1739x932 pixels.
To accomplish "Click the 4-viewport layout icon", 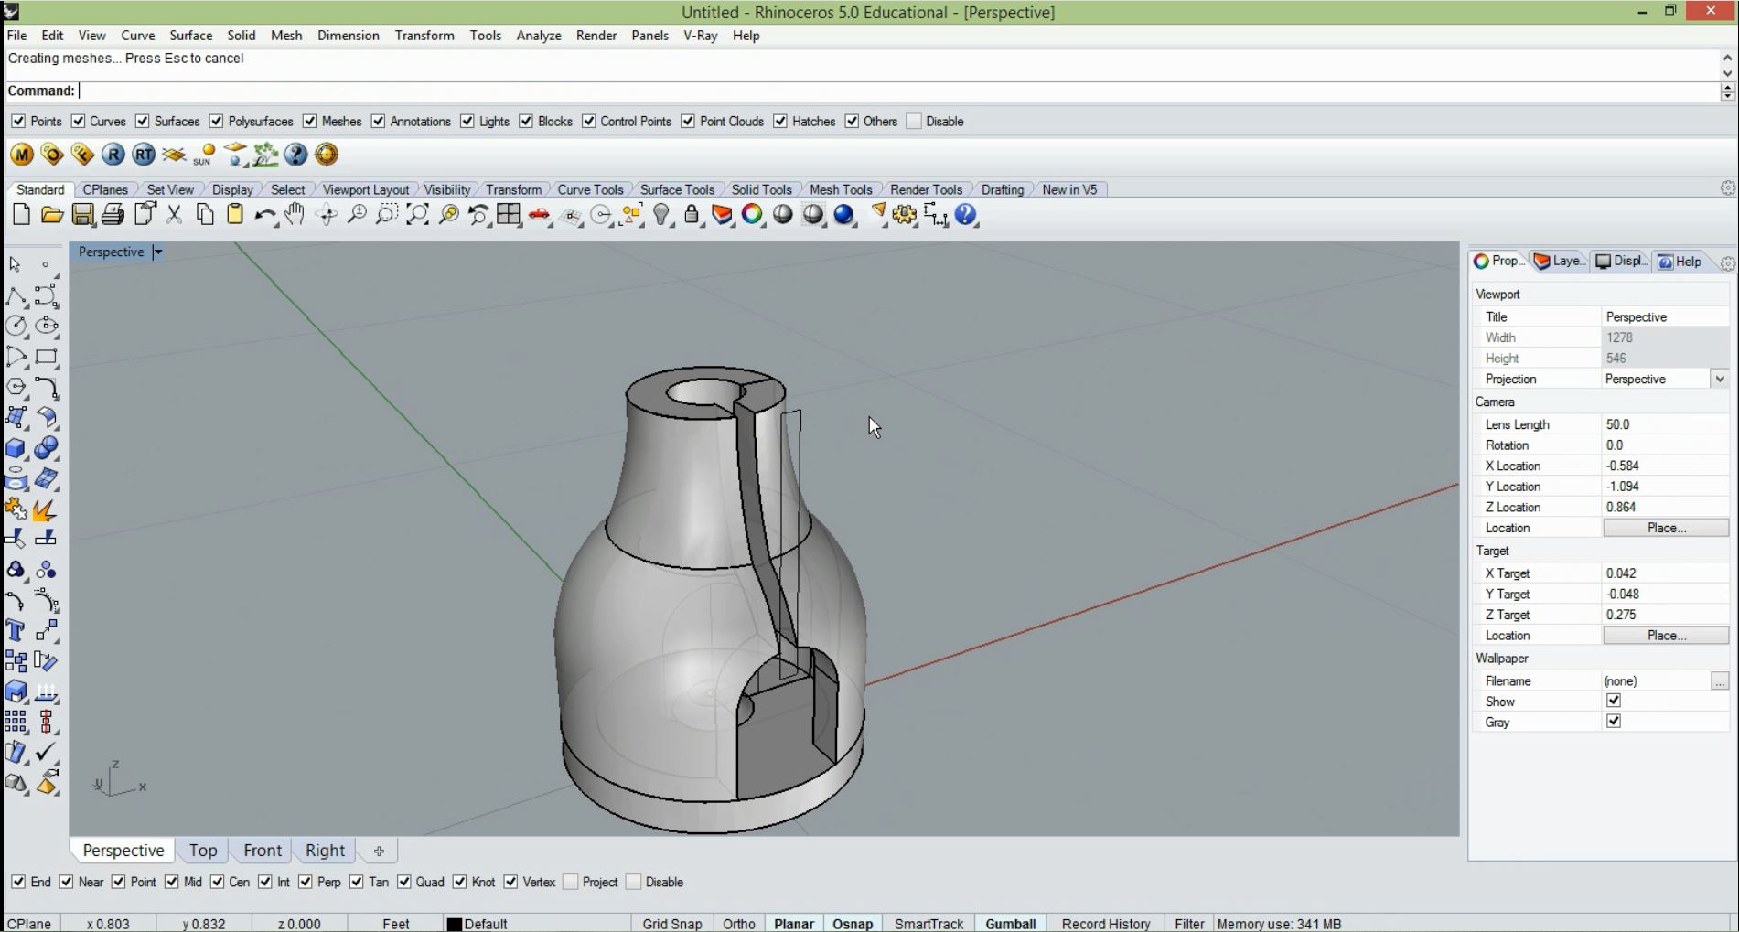I will point(509,215).
